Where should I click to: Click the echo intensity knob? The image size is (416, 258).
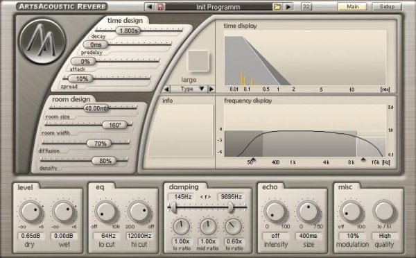[x=275, y=212]
